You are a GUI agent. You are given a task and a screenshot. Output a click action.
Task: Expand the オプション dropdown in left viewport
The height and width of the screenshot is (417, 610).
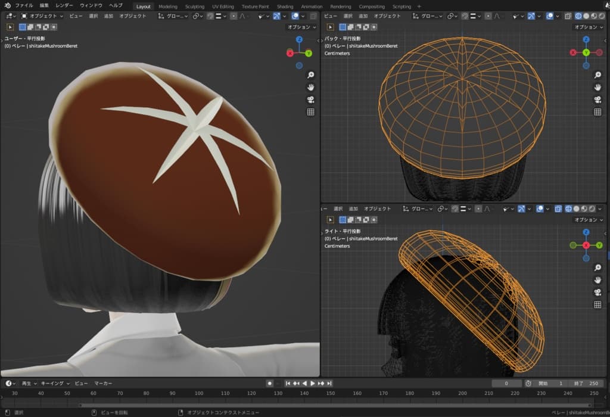[x=301, y=27]
